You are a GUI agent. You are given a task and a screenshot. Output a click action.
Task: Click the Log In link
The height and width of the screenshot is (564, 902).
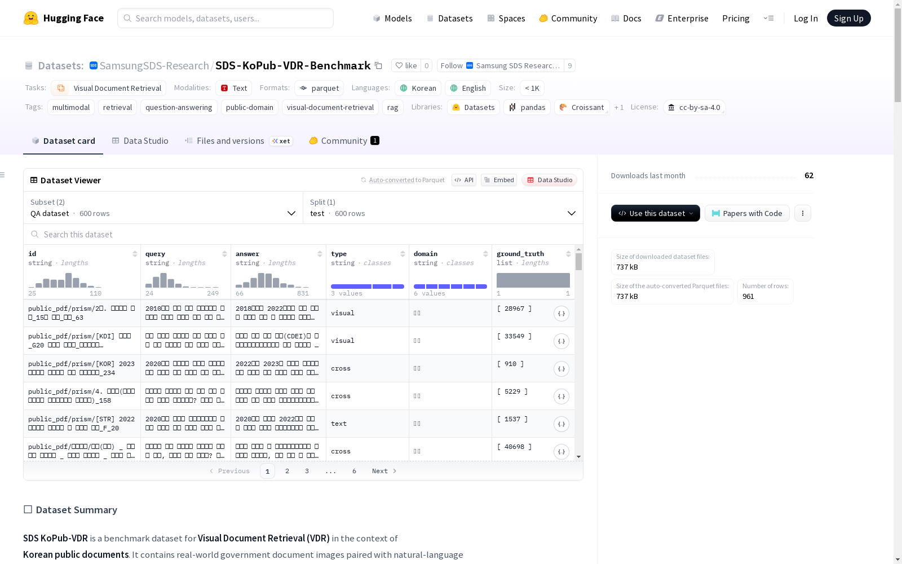coord(806,18)
